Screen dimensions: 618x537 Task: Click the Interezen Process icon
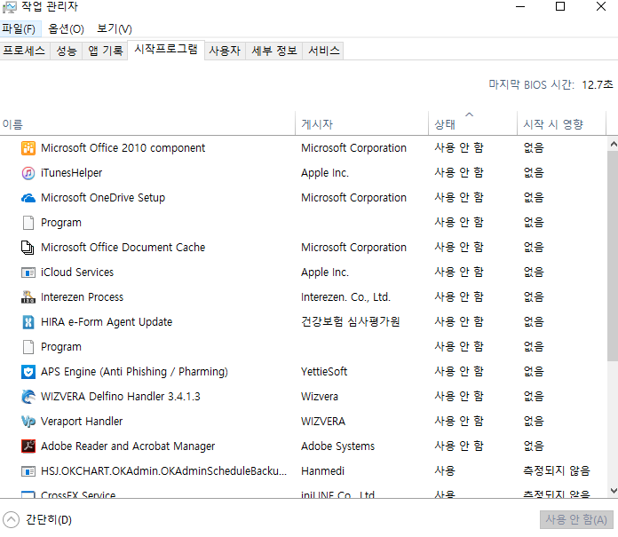point(28,297)
